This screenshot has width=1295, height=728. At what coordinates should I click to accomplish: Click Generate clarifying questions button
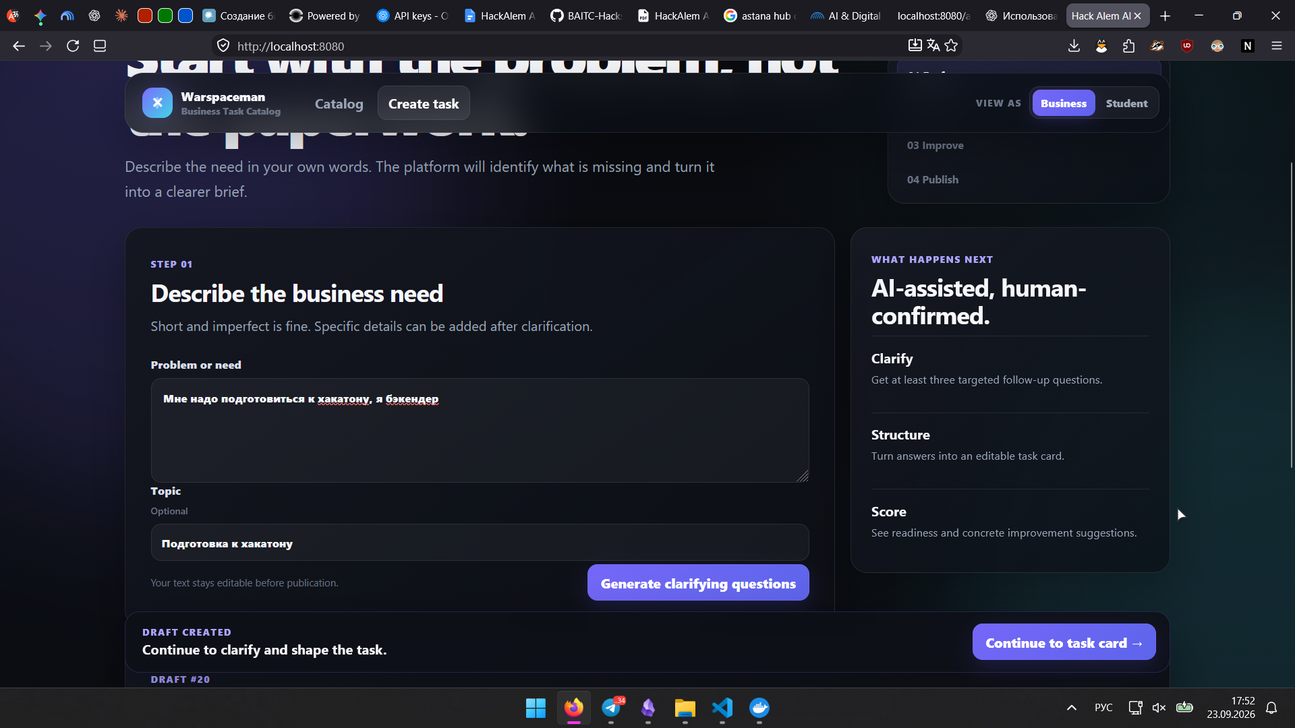point(698,583)
